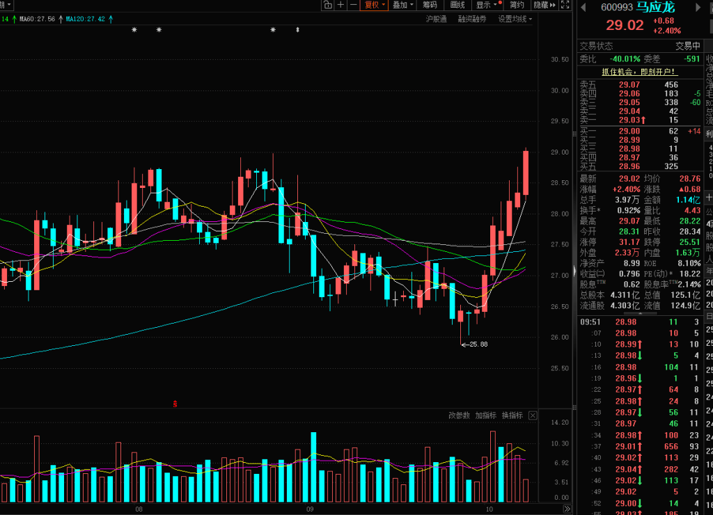Open the 复权 dropdown
713x515 pixels.
click(375, 5)
